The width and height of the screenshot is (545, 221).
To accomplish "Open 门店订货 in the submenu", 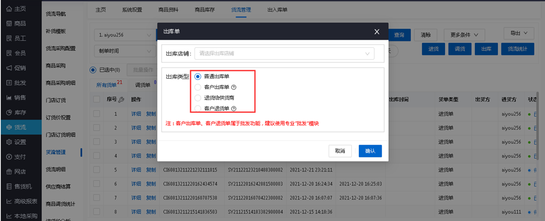I will (x=56, y=100).
